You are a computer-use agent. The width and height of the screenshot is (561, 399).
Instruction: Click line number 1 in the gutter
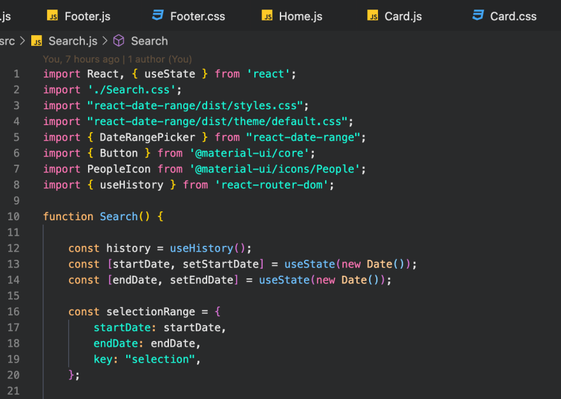[x=17, y=74]
